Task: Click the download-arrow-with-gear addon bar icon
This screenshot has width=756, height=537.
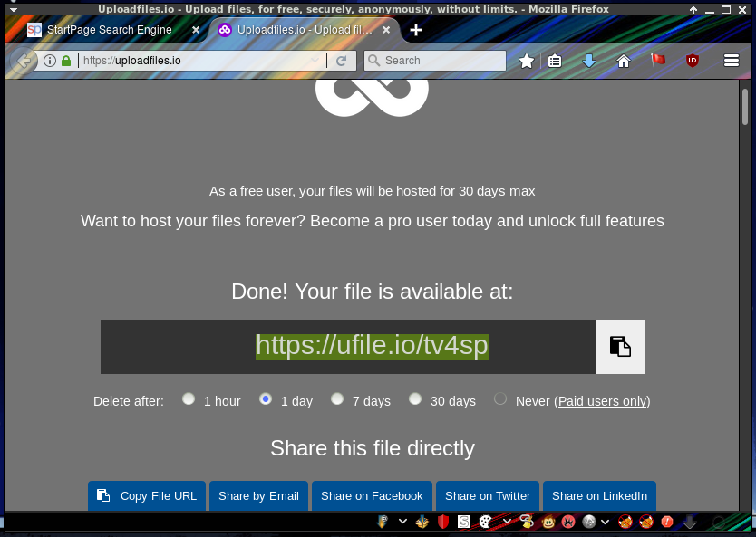Action: click(383, 522)
